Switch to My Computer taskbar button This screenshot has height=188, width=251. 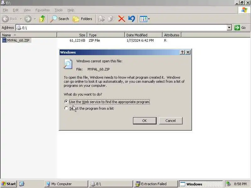click(x=66, y=184)
